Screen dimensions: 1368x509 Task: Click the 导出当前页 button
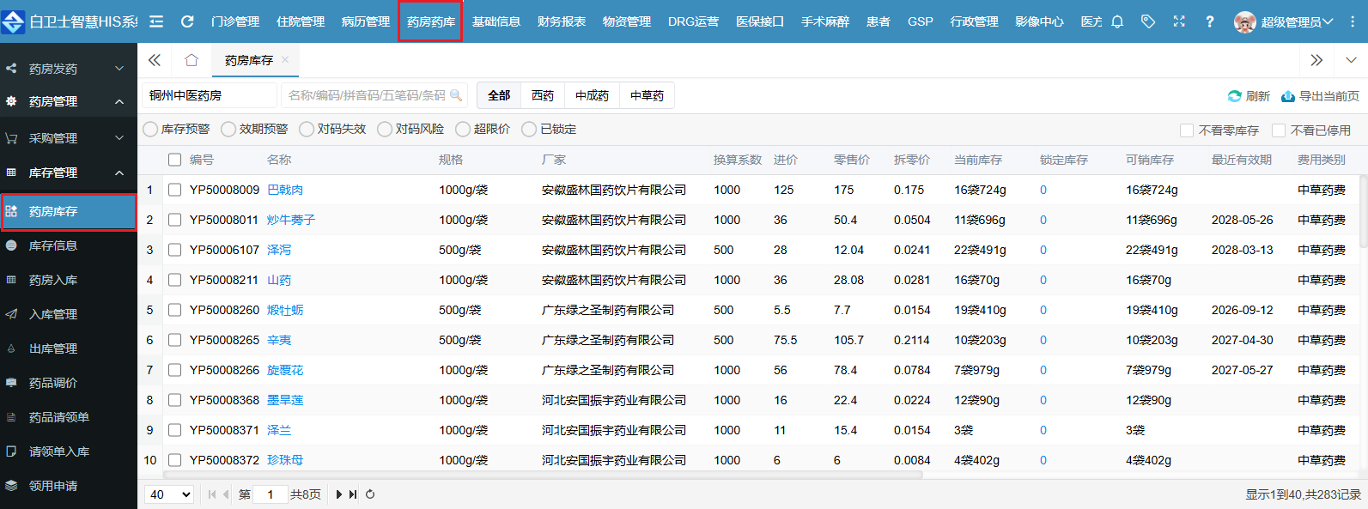click(x=1320, y=96)
